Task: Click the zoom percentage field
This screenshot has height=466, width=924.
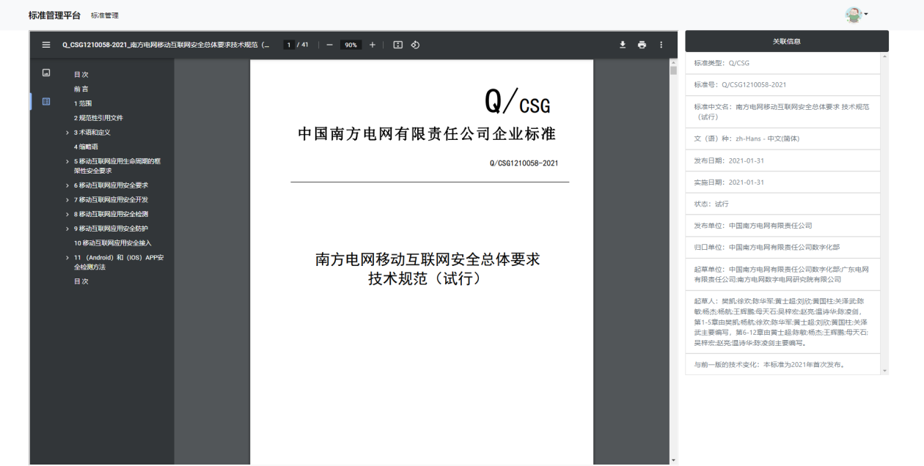Action: pyautogui.click(x=351, y=45)
